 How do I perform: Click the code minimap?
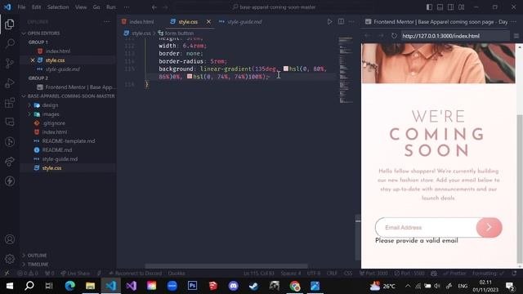(x=346, y=70)
